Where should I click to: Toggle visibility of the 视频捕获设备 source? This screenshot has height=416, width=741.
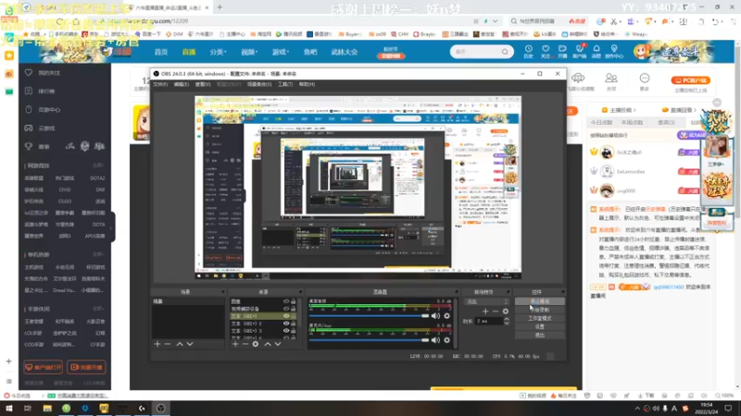coord(286,309)
